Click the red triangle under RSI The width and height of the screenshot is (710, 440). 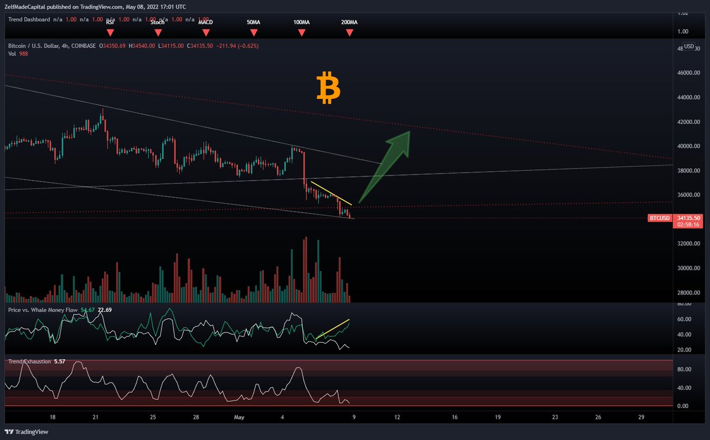tap(110, 33)
